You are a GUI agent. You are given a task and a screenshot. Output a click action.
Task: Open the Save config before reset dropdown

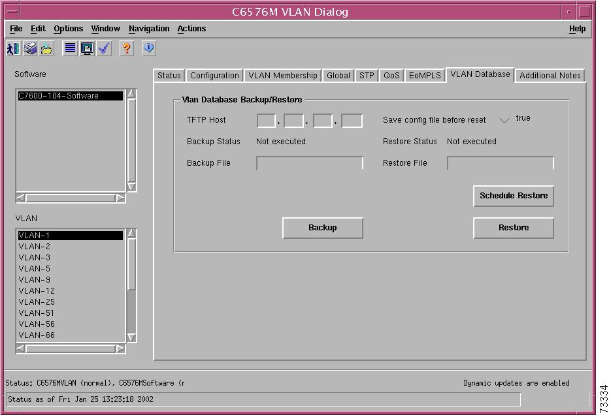(504, 120)
